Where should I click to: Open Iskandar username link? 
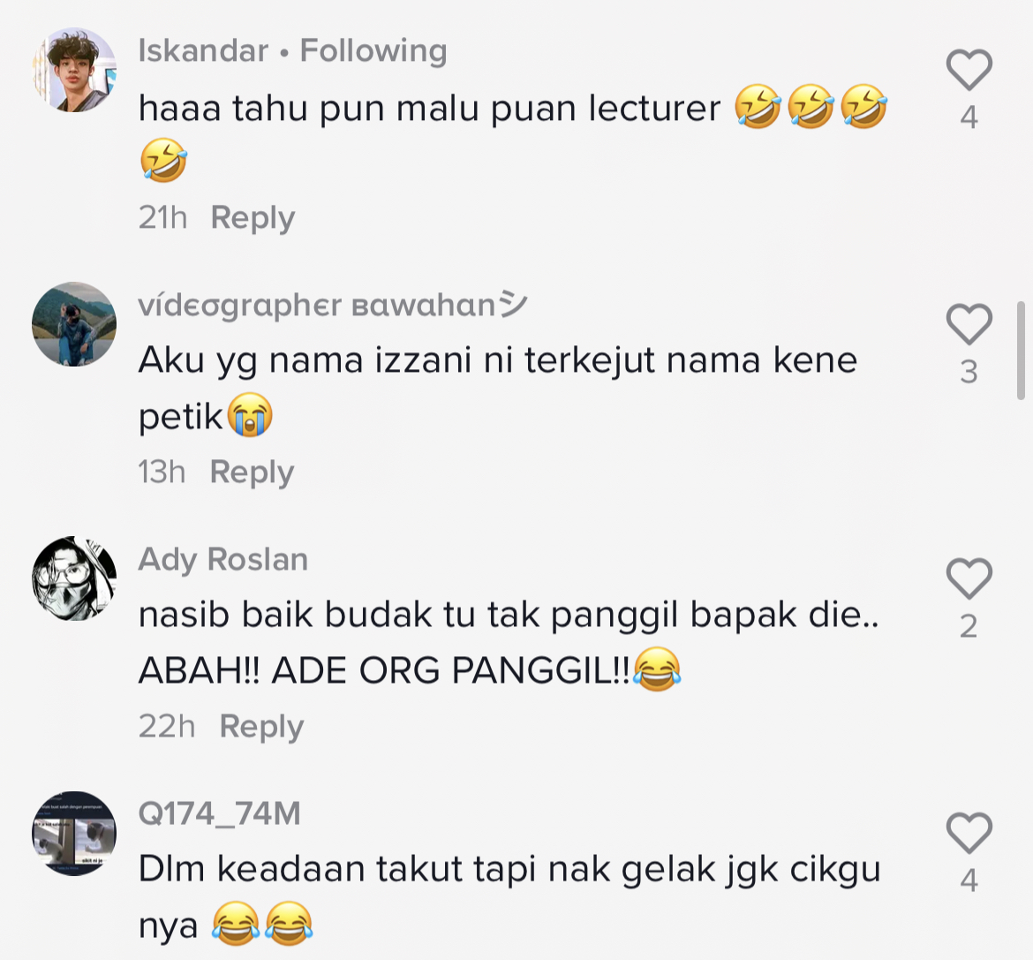tap(203, 50)
